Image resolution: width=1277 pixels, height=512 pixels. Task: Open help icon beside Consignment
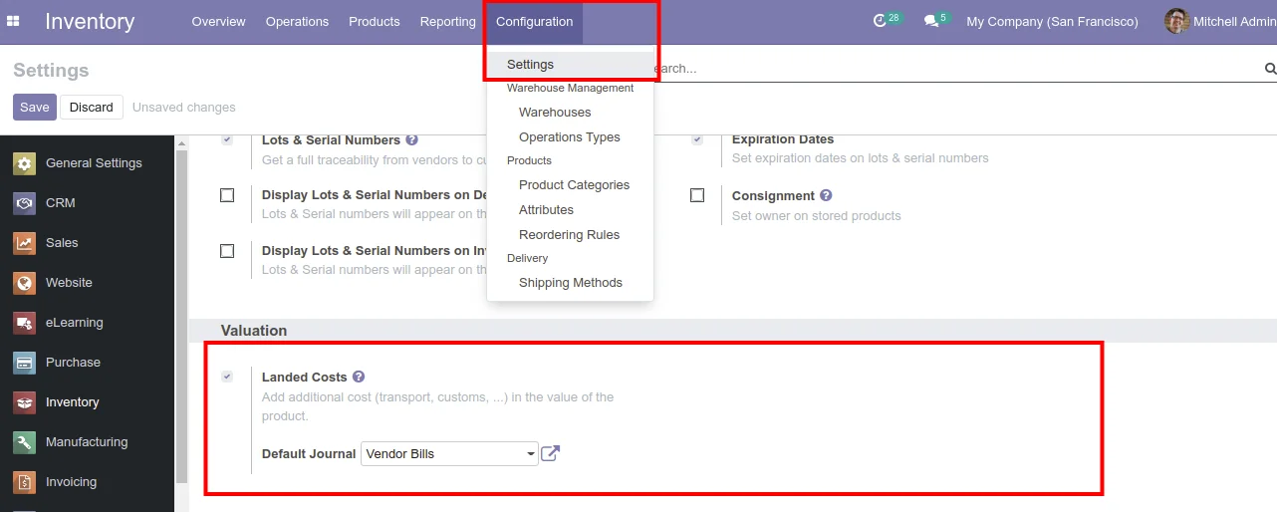coord(826,195)
